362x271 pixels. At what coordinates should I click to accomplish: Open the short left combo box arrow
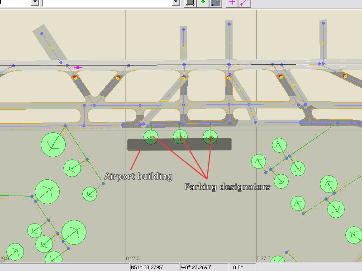(x=35, y=2)
